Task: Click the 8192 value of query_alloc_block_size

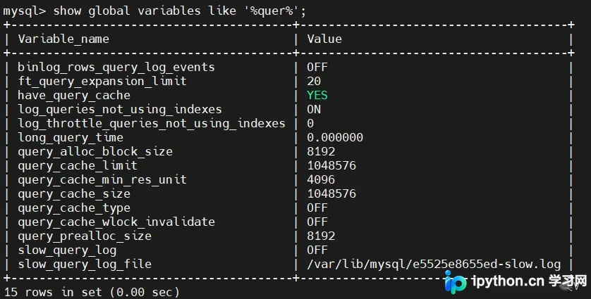Action: [321, 151]
